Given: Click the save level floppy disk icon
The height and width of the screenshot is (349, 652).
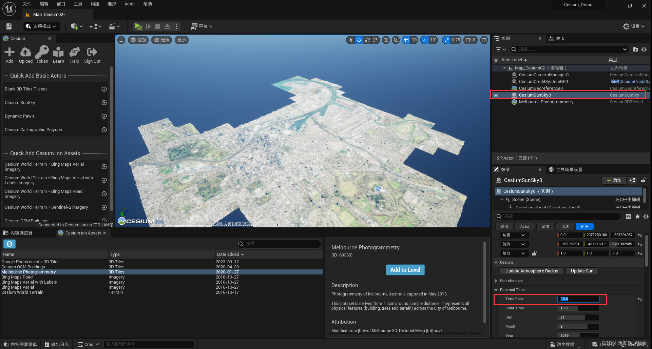Looking at the screenshot, I should click(x=9, y=26).
